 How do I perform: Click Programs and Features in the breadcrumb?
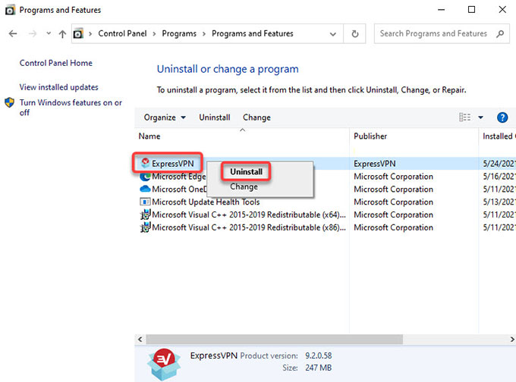[253, 33]
